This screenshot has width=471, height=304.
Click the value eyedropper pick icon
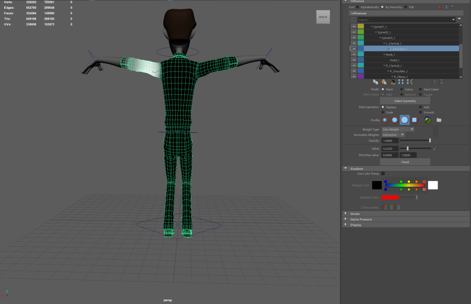tap(435, 149)
